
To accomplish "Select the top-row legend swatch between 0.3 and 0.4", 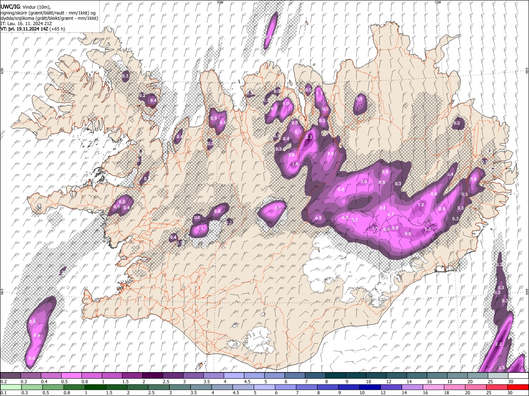I will 31,376.
